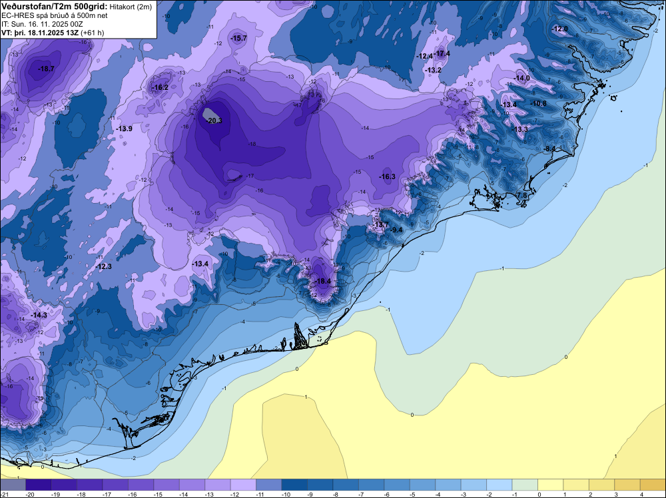Click the -12.0 temperature value
Image resolution: width=666 pixels, height=498 pixels.
point(560,29)
